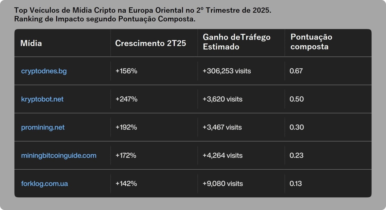The image size is (386, 210).
Task: Select the +156% growth cell
Action: point(126,71)
